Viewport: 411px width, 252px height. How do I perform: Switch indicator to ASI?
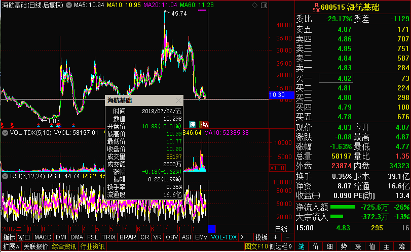(x=186, y=237)
